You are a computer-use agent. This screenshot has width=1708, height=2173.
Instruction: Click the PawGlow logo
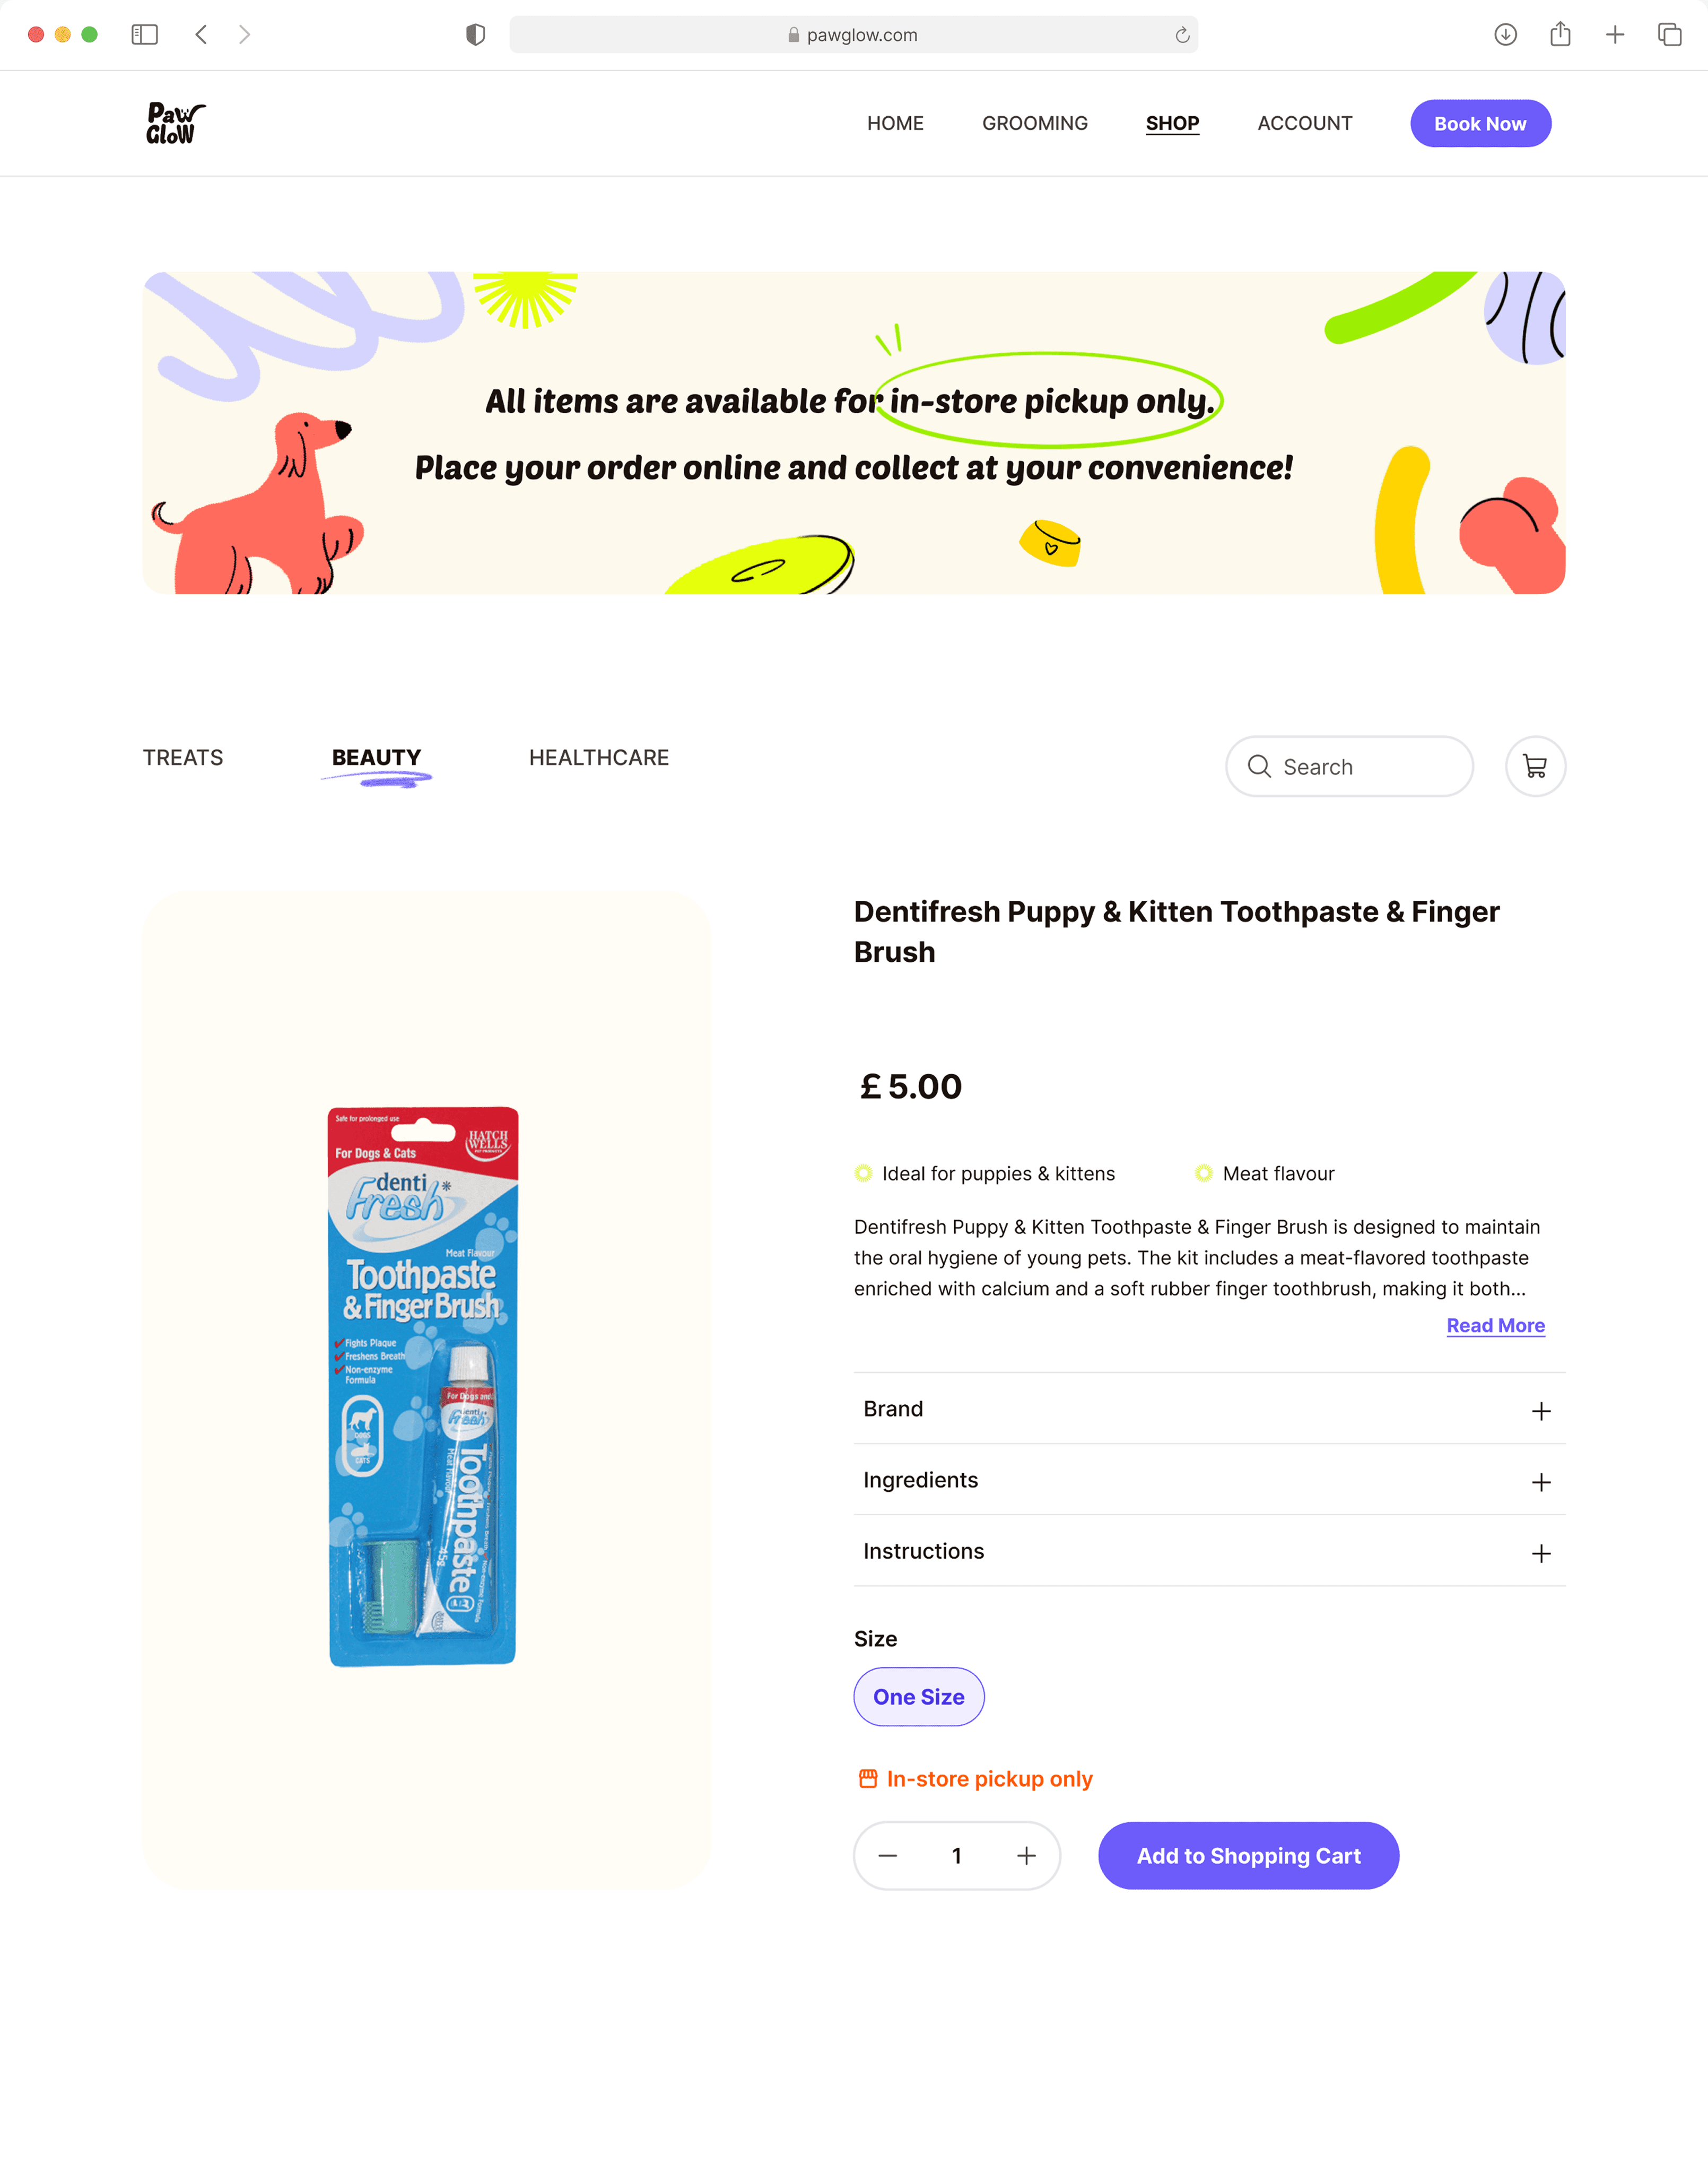click(175, 123)
